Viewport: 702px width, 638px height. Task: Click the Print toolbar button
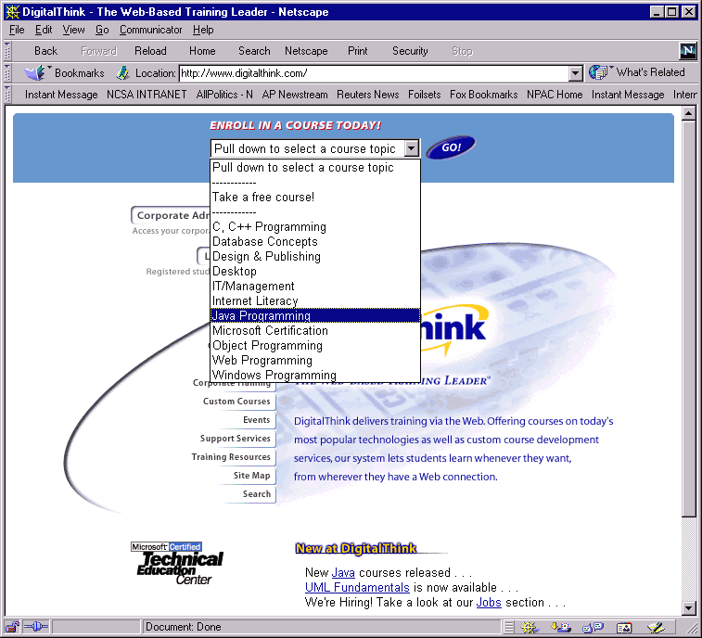point(358,51)
